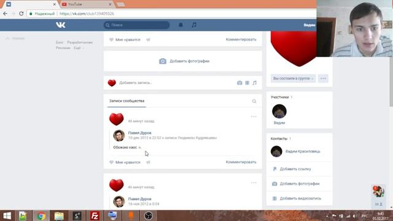
Task: Share the topmost post via megaphone icon
Action: point(148,39)
